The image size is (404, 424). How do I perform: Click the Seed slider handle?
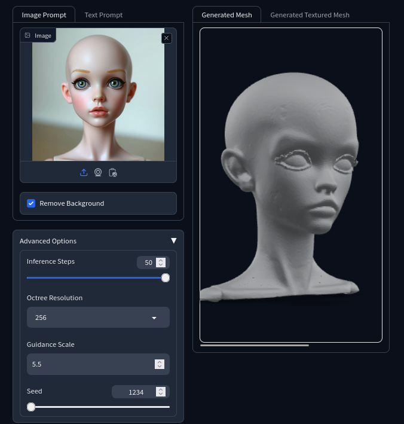[x=31, y=407]
